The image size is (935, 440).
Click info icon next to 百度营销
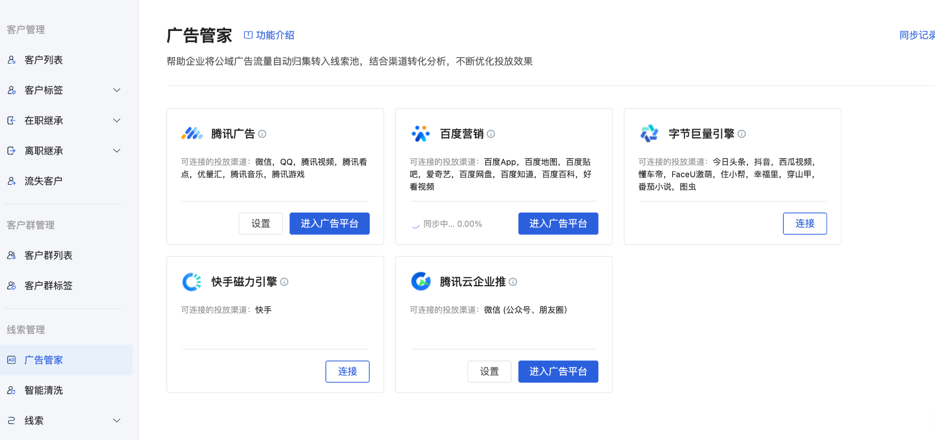pos(491,134)
